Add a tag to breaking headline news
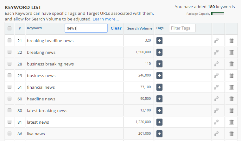Screen dimensions: 241x141 159,41
